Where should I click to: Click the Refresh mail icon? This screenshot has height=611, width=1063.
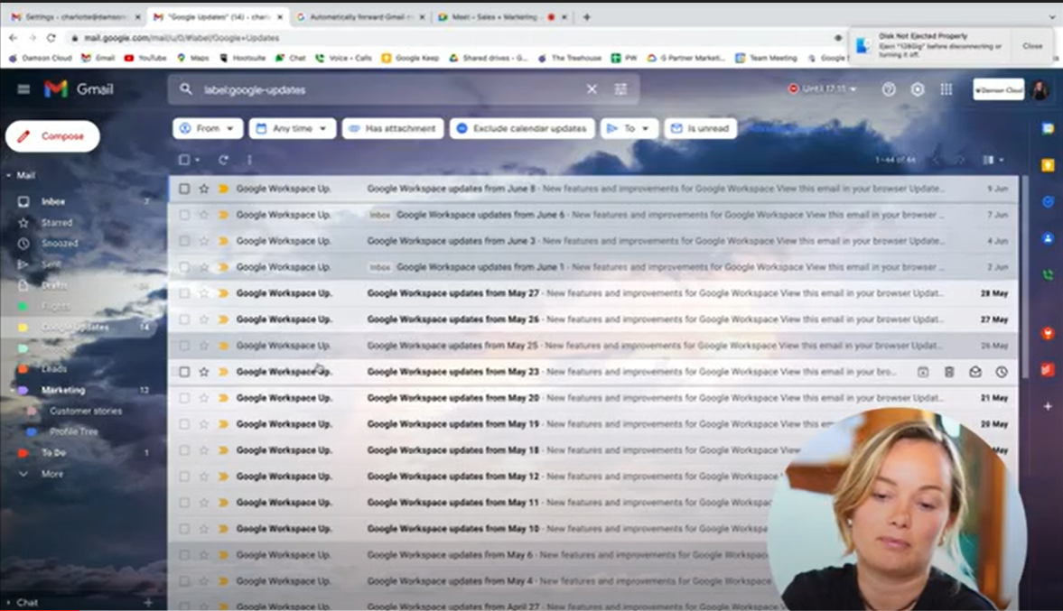click(223, 160)
